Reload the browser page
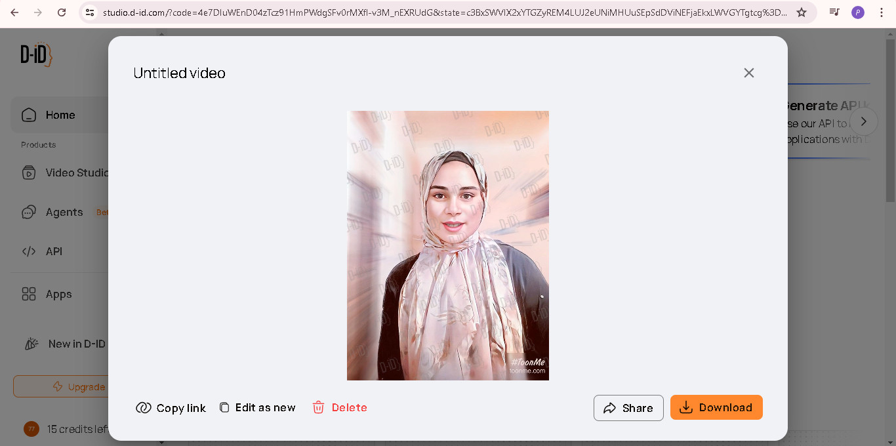Image resolution: width=896 pixels, height=446 pixels. tap(62, 12)
